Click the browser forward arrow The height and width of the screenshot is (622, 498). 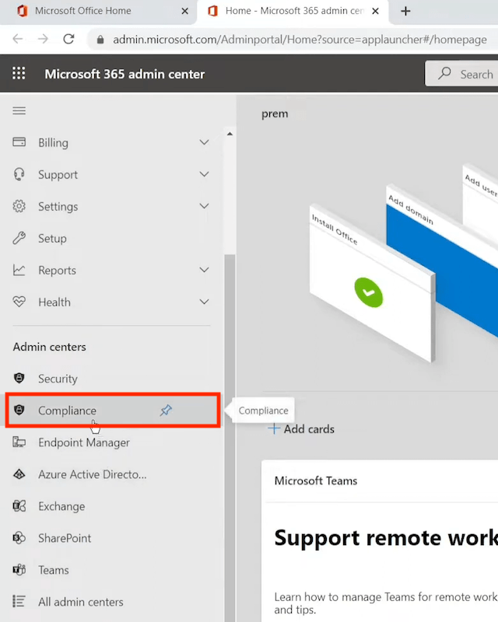coord(43,39)
